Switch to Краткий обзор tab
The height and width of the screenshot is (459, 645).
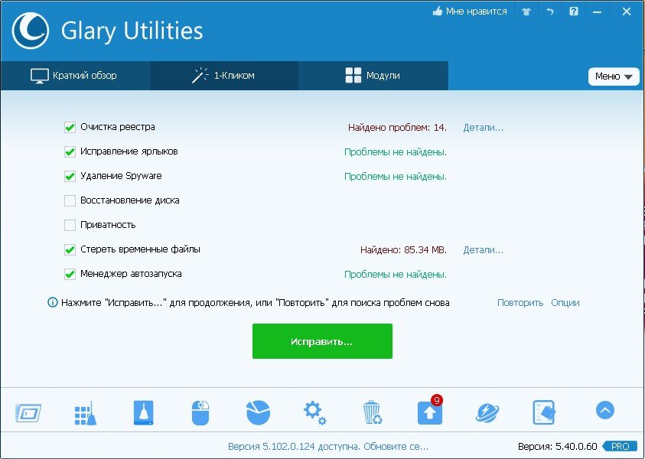coord(75,76)
